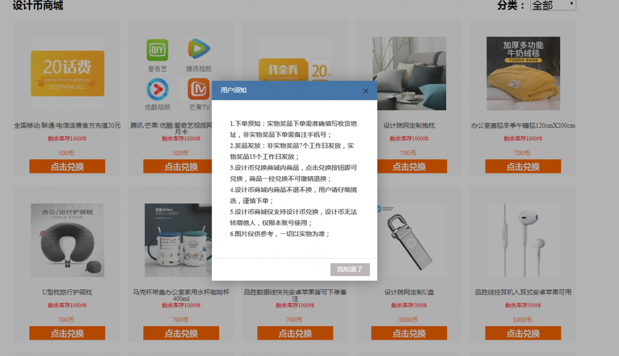Click 点击兑换 under 品胜线控耳机
Viewport: 619px width, 356px height.
523,333
